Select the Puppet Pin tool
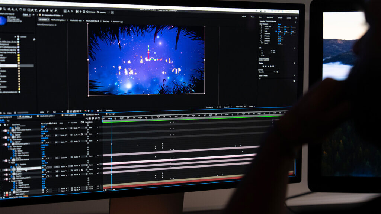Screen dimensions: 381x214 point(55,10)
